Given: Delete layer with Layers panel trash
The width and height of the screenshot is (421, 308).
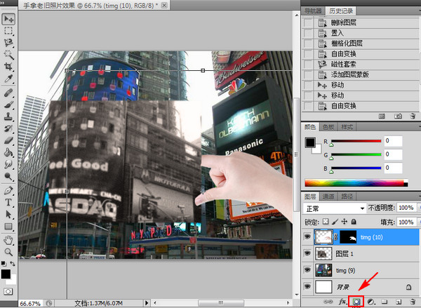Looking at the screenshot, I should pos(413,302).
